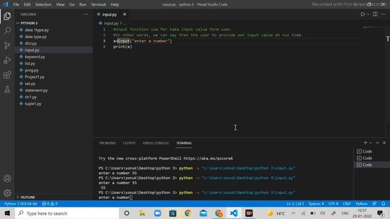The image size is (390, 219).
Task: Change indentation via Spaces: 4
Action: point(316,204)
